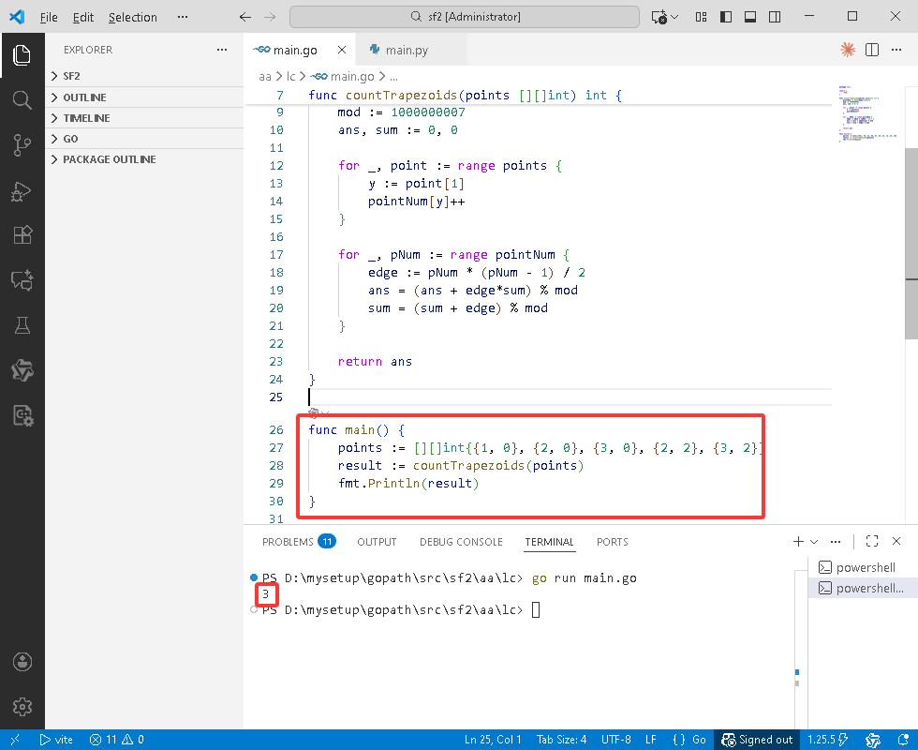Expand the TIMELINE section
The image size is (918, 750).
[x=144, y=118]
